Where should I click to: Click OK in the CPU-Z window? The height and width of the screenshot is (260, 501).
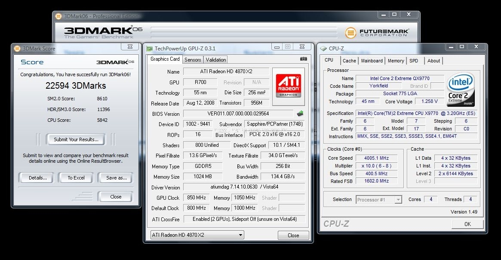coord(467,224)
